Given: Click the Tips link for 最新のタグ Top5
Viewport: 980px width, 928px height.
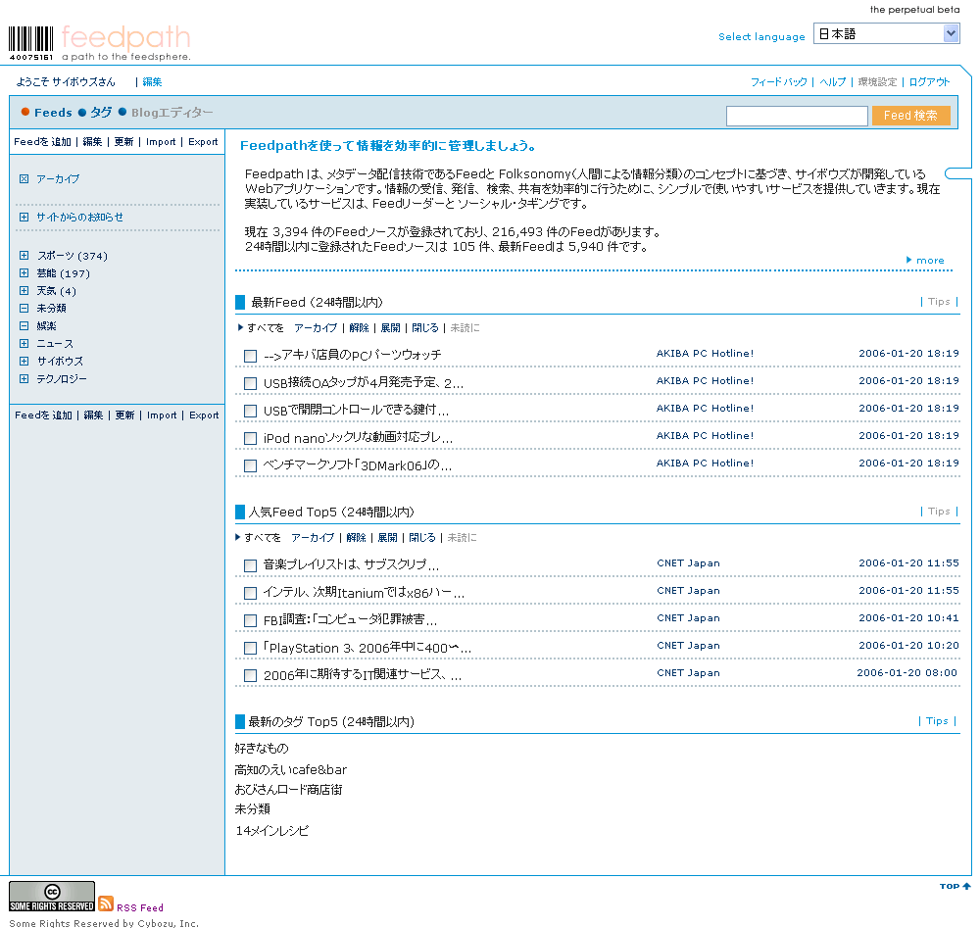Looking at the screenshot, I should pyautogui.click(x=937, y=720).
